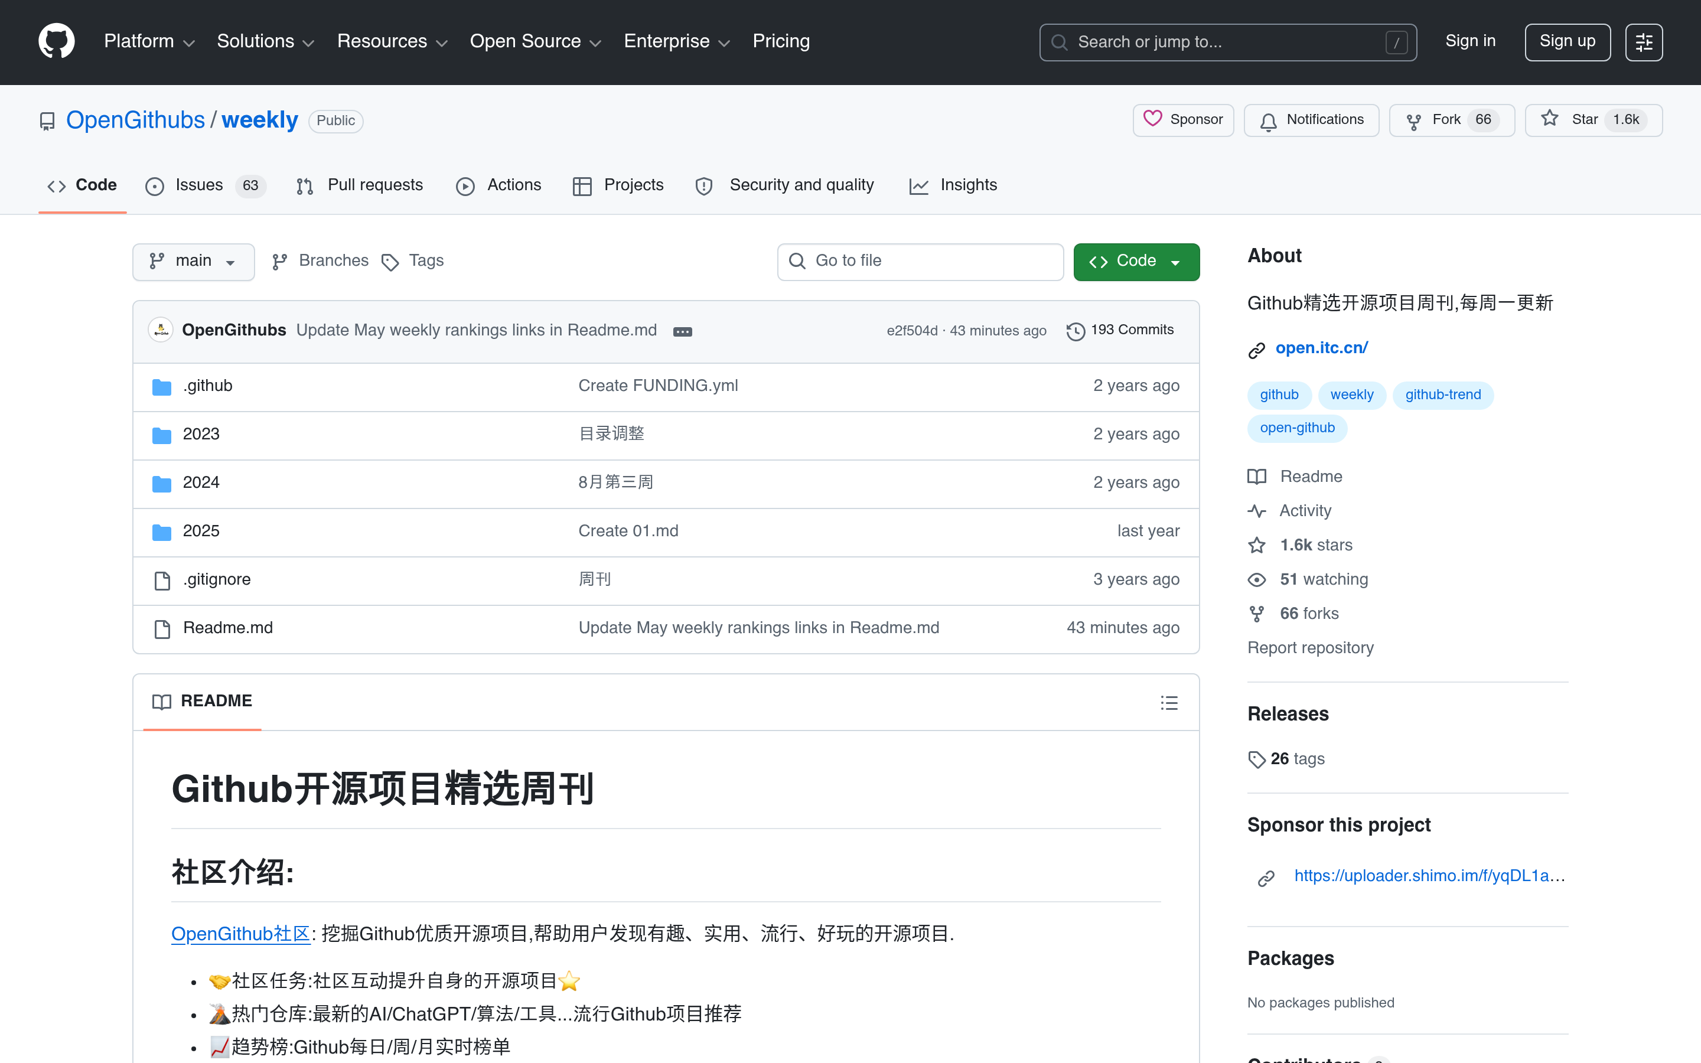Viewport: 1701px width, 1063px height.
Task: Click the commit message ellipsis icon
Action: 682,331
